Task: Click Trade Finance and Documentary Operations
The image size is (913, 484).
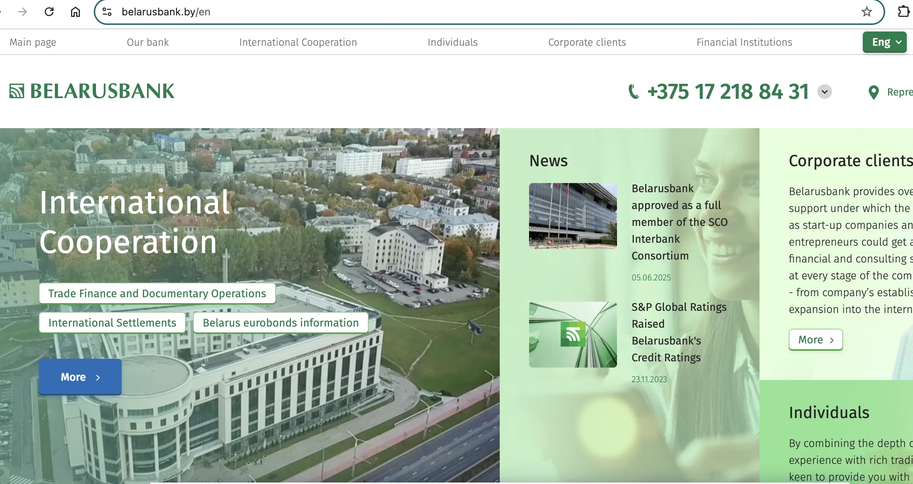Action: 157,293
